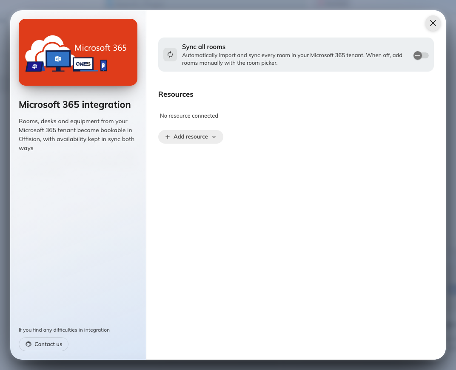Click the "Resources" section heading
Screen dimensions: 456x370
coord(176,94)
